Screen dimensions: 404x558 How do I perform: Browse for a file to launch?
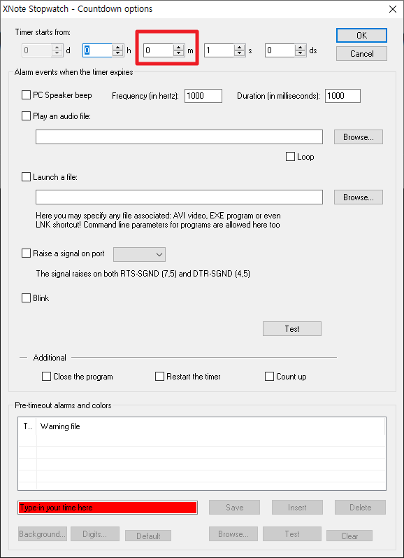358,197
